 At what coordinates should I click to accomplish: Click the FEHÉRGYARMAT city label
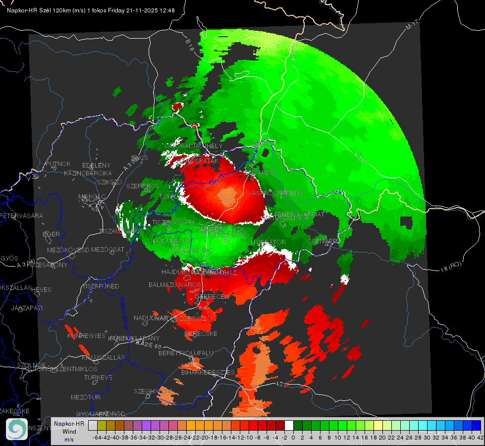coord(299,214)
